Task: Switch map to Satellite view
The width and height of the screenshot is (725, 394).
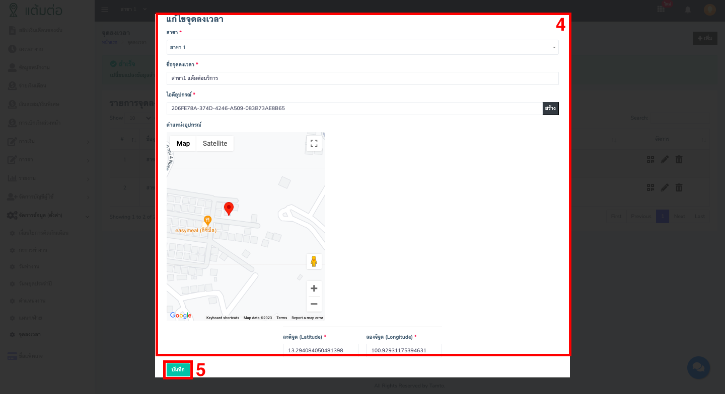Action: click(x=215, y=143)
